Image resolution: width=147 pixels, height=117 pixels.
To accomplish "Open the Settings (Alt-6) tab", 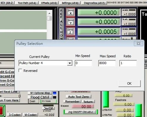I will (x=70, y=3).
